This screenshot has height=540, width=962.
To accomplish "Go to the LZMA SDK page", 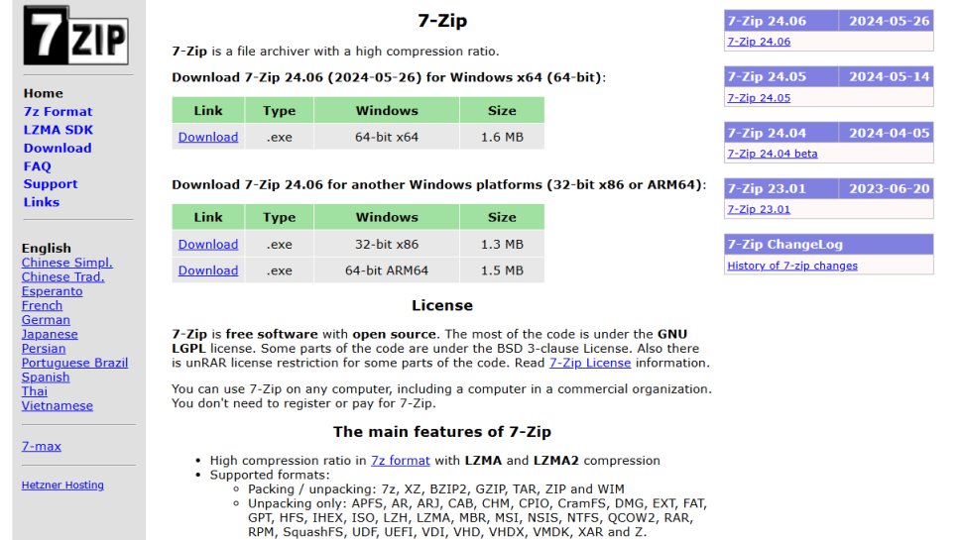I will click(59, 130).
